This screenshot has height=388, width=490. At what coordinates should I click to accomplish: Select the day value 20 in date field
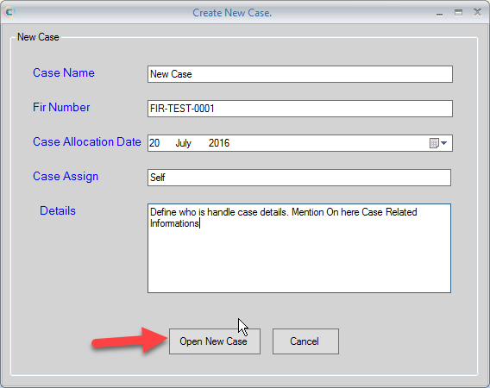pos(154,143)
